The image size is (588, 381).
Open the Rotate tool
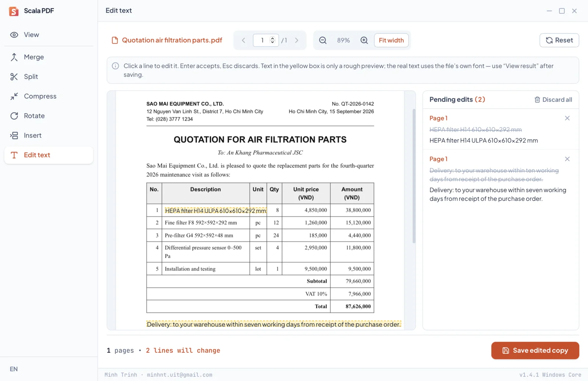tap(49, 116)
